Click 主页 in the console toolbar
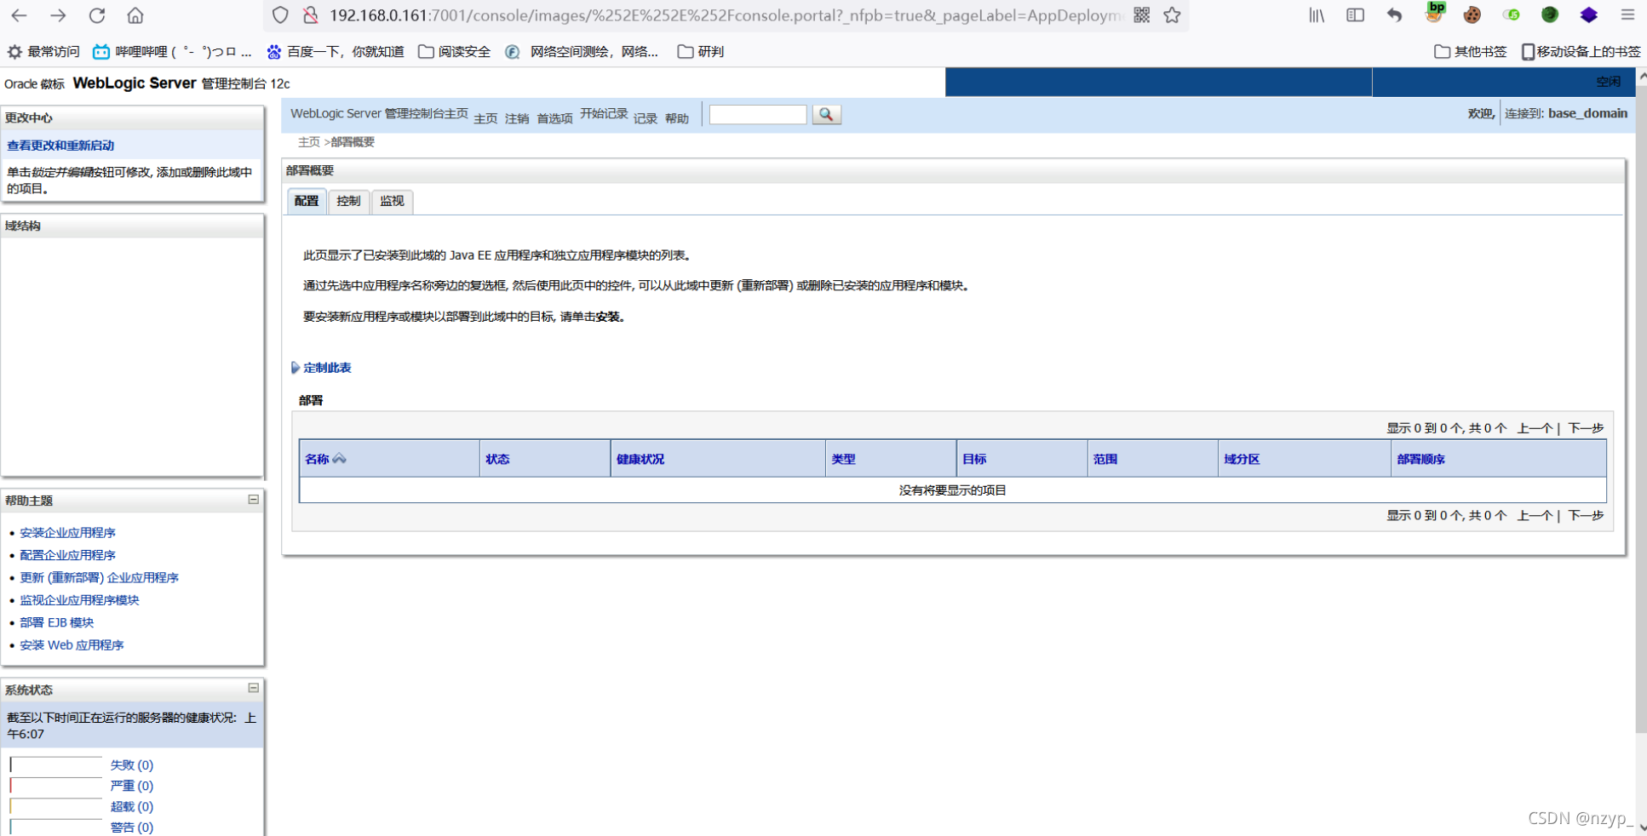Viewport: 1647px width, 836px height. 485,119
